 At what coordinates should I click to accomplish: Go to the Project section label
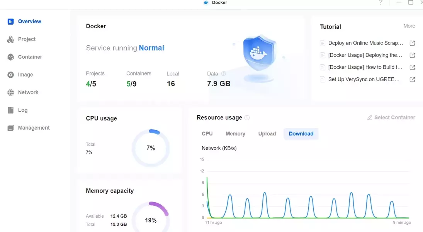pos(27,39)
